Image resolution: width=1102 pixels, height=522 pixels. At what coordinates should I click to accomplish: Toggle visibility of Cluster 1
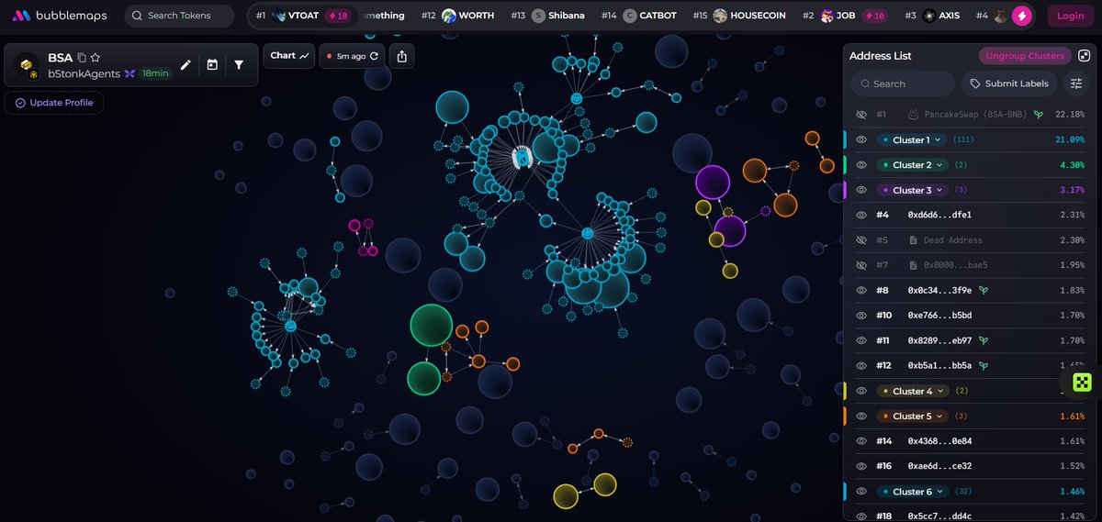(x=861, y=139)
